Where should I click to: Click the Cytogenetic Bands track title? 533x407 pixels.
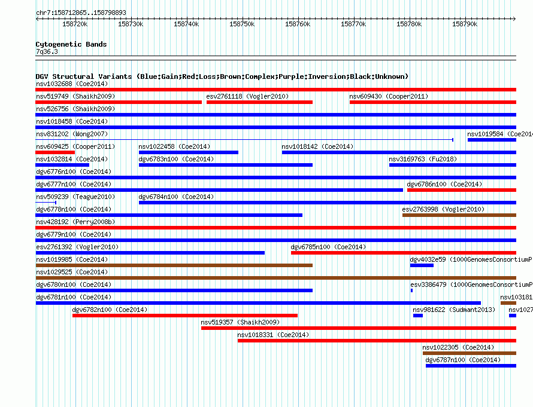pos(71,44)
